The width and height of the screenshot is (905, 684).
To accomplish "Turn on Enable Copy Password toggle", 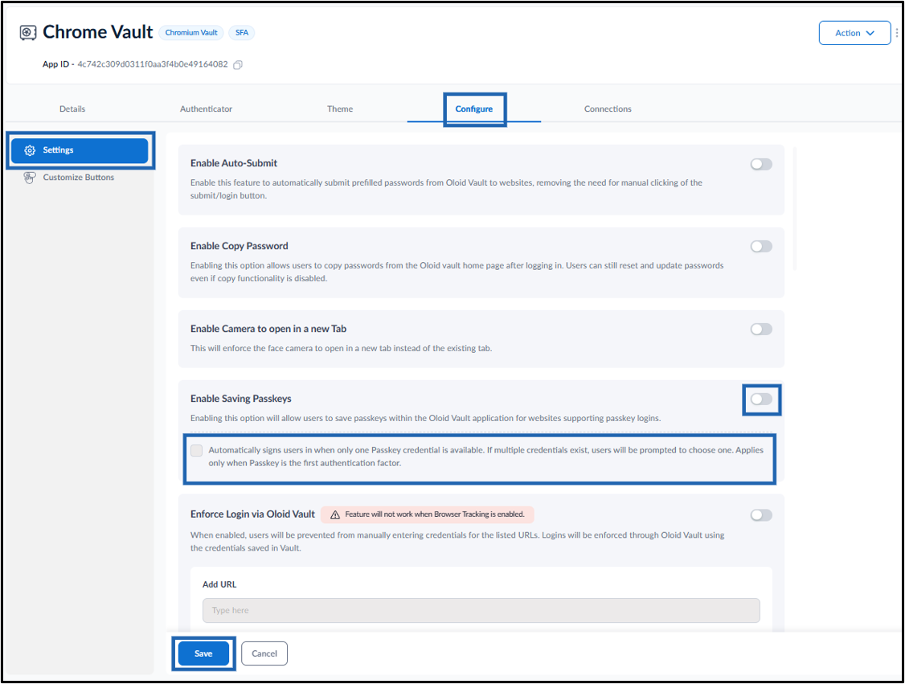I will [760, 247].
